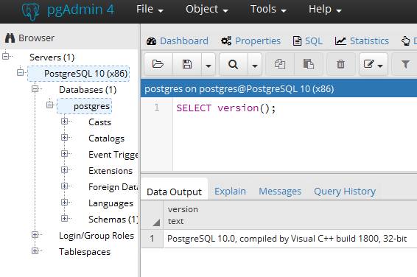Open the Query History tab

pyautogui.click(x=345, y=192)
